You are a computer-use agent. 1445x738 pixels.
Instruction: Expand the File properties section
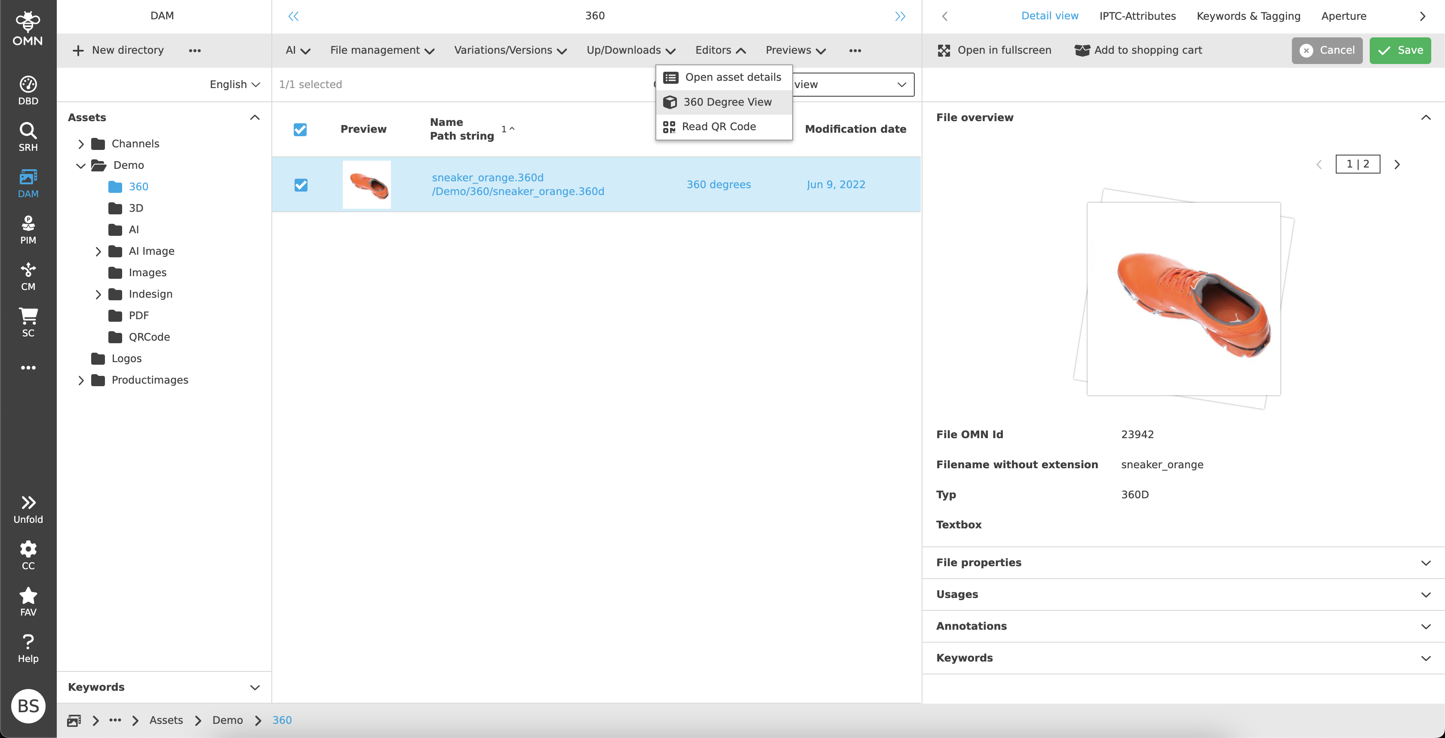coord(1427,563)
